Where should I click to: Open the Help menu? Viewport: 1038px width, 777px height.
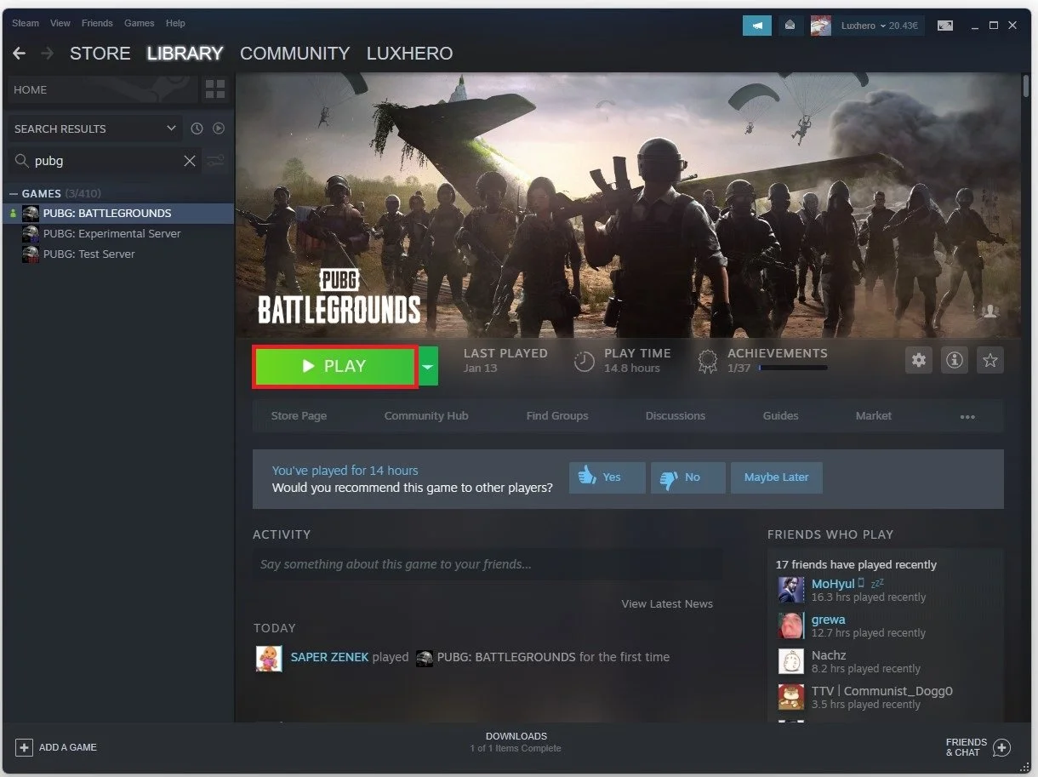[x=175, y=23]
